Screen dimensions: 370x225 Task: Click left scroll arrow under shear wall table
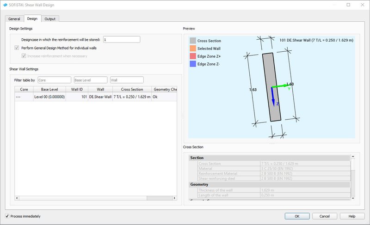(x=17, y=198)
